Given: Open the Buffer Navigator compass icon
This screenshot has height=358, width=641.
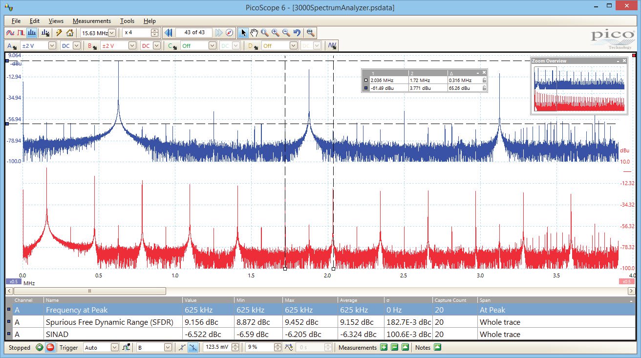Looking at the screenshot, I should 229,33.
